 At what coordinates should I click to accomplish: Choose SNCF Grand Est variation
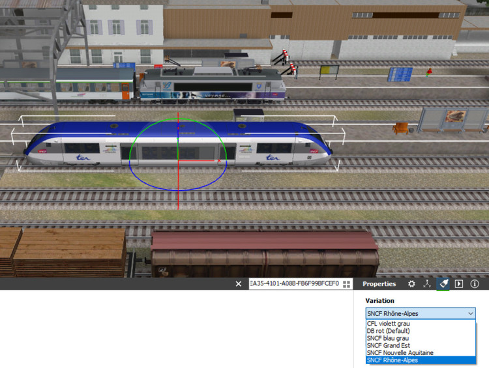click(421, 345)
